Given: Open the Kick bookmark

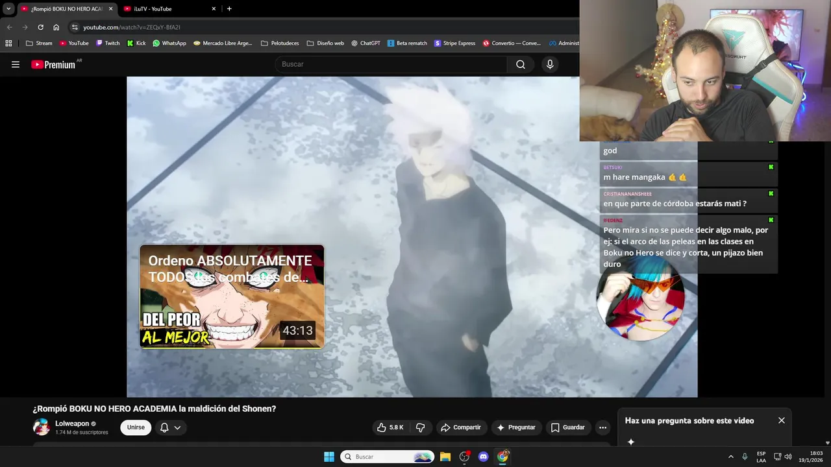Looking at the screenshot, I should click(136, 43).
